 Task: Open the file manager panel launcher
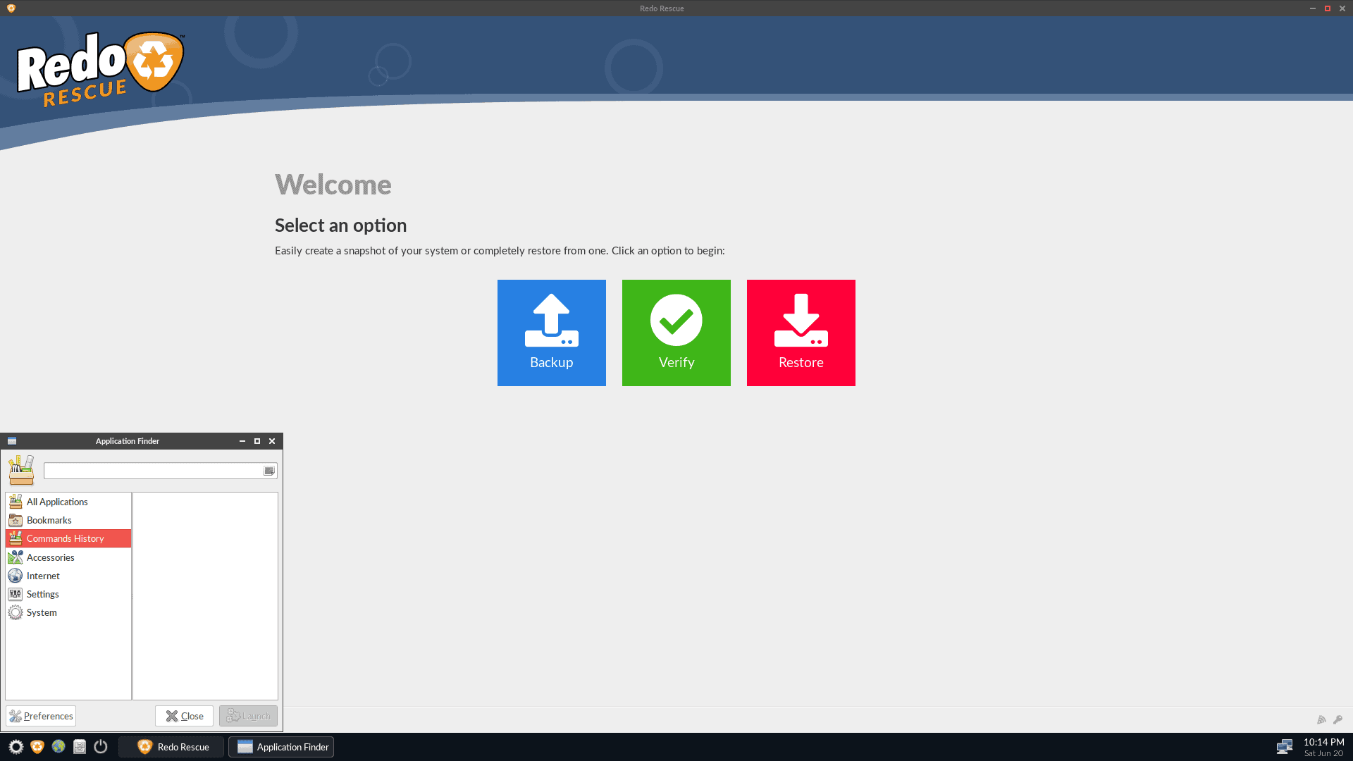point(80,747)
